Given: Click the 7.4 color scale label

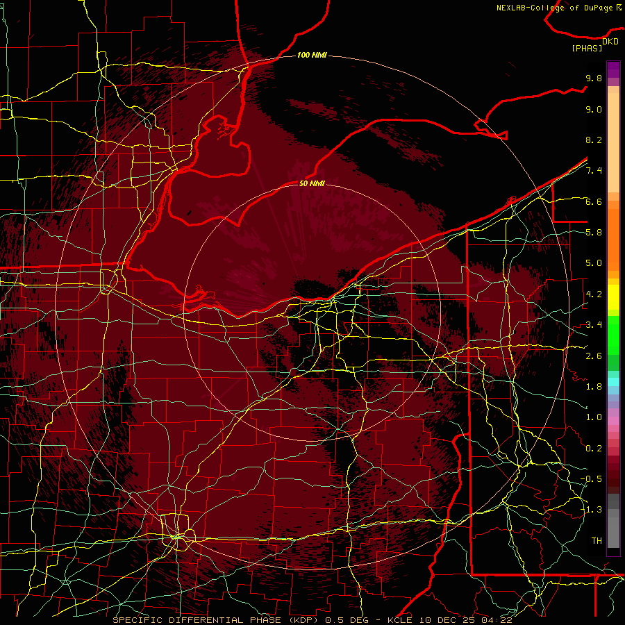Looking at the screenshot, I should point(594,171).
